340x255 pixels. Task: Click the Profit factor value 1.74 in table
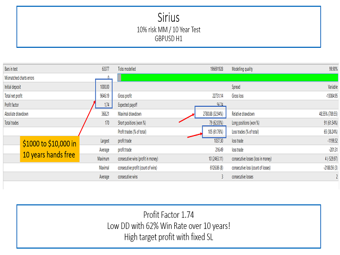pyautogui.click(x=106, y=105)
